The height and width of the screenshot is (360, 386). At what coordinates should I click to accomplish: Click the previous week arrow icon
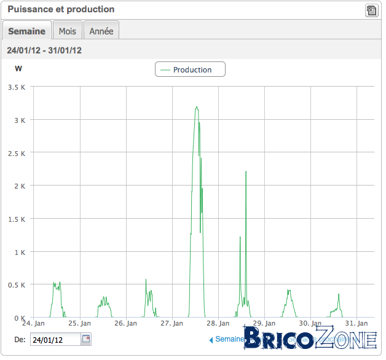coord(211,340)
